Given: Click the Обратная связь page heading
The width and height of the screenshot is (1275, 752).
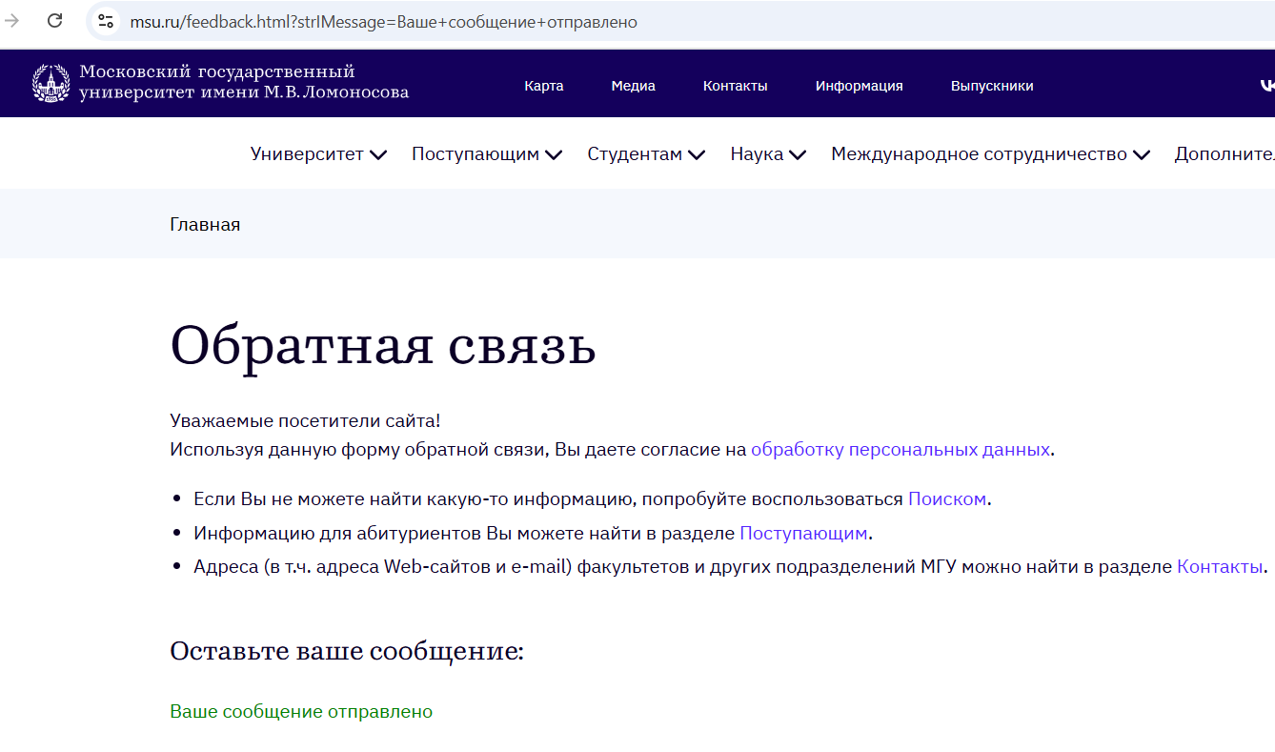Looking at the screenshot, I should pos(383,345).
